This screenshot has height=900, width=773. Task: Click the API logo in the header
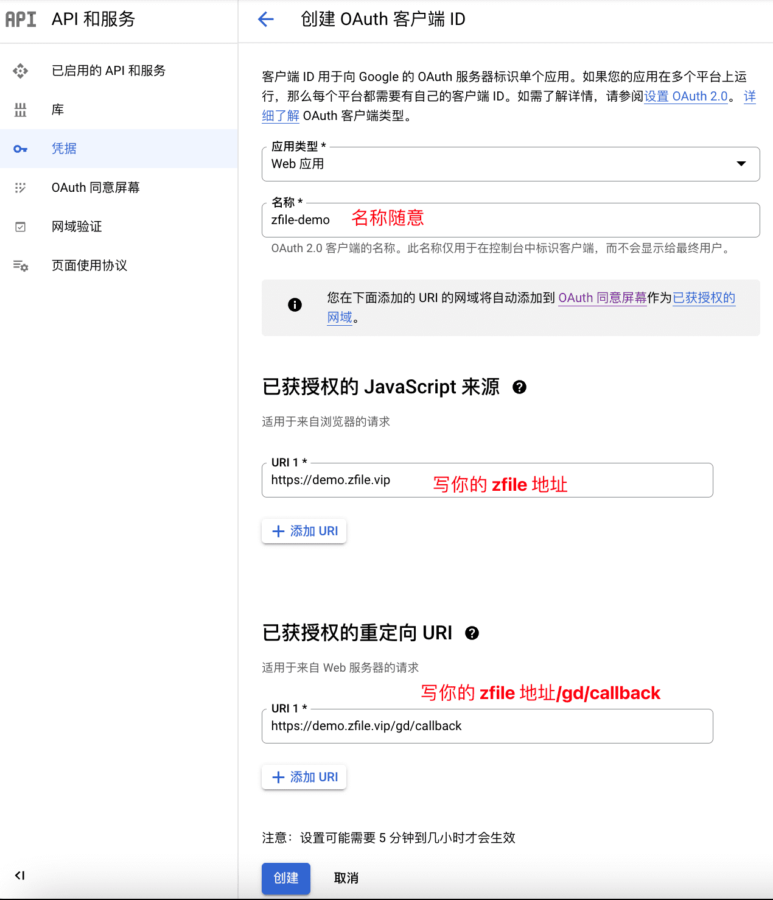21,19
